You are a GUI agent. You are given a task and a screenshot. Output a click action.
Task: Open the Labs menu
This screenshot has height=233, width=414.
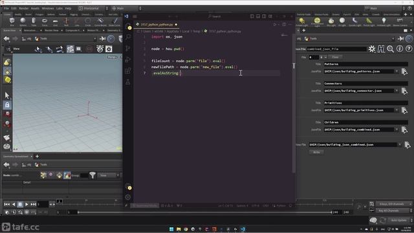pyautogui.click(x=60, y=8)
